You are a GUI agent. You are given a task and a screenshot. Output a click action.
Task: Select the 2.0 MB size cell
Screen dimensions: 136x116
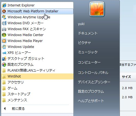(127, 97)
